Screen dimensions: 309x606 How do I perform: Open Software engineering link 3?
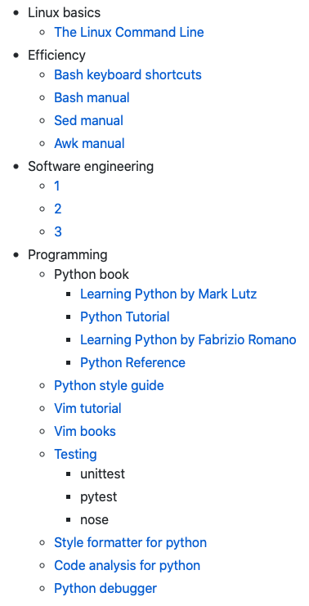(x=57, y=232)
